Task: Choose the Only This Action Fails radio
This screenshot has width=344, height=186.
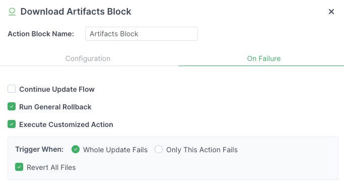Action: click(159, 149)
